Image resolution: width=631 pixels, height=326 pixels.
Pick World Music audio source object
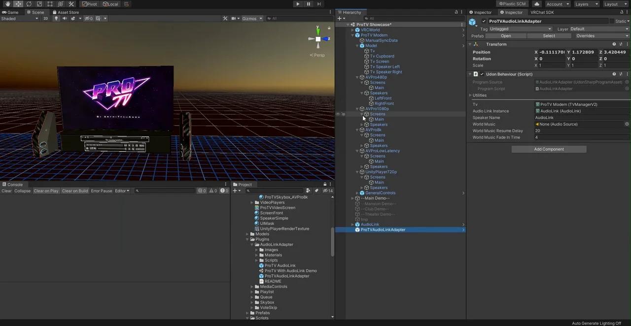[627, 124]
